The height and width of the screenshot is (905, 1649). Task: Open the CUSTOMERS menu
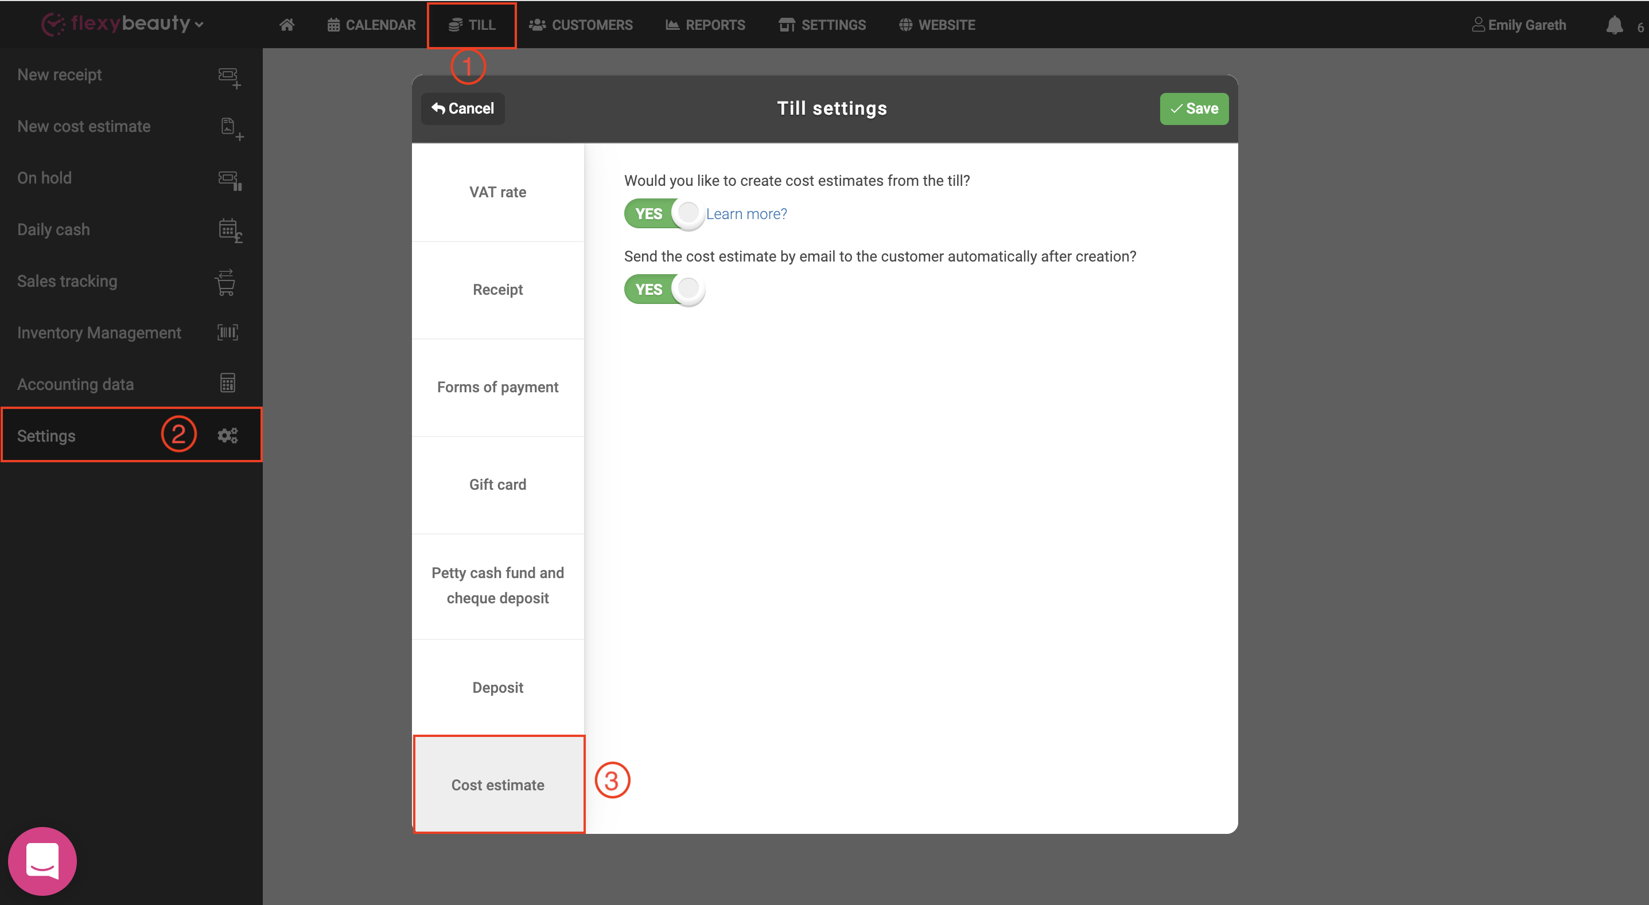tap(581, 25)
